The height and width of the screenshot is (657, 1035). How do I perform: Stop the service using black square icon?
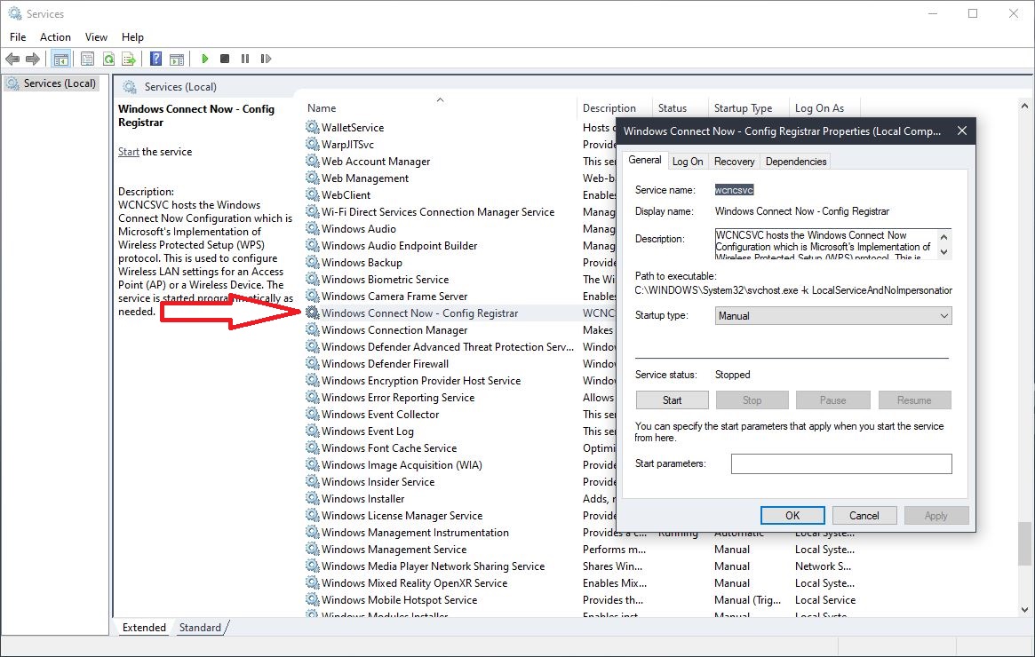[225, 59]
